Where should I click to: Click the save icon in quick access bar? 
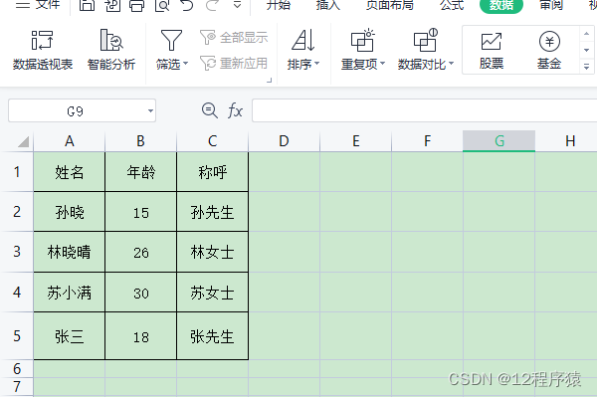87,5
